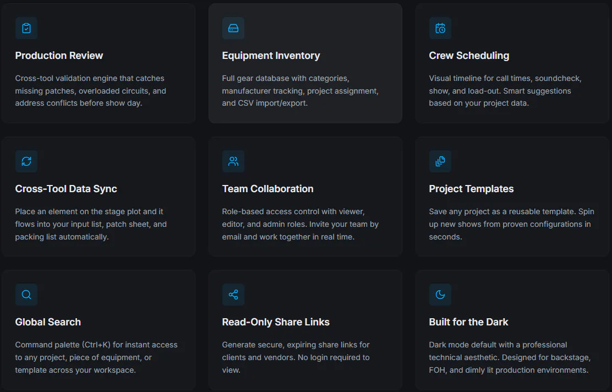612x392 pixels.
Task: Click the Equipment Inventory description about CSV import/export
Action: 300,91
